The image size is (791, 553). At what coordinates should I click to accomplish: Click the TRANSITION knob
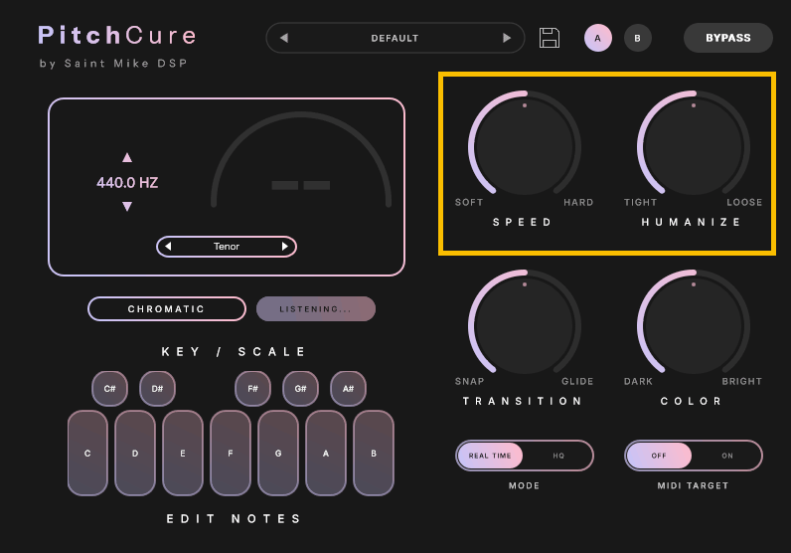point(525,325)
